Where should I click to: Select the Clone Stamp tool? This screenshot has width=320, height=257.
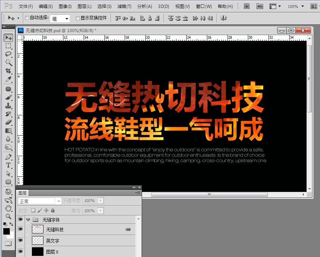point(8,106)
